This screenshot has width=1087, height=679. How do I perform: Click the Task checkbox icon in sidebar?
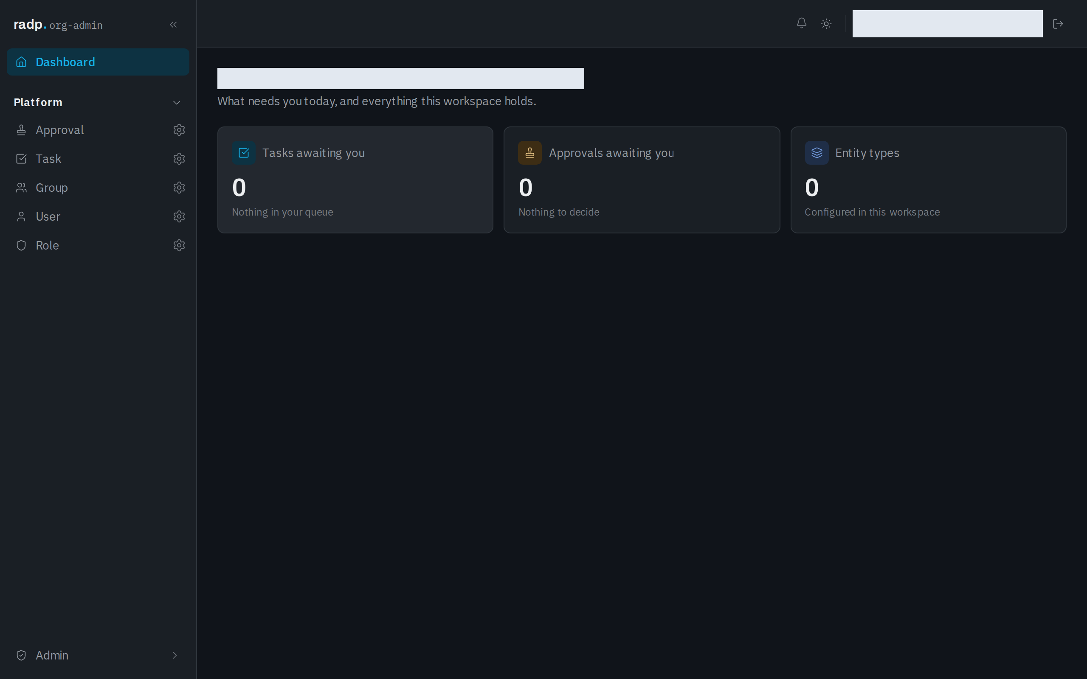21,159
